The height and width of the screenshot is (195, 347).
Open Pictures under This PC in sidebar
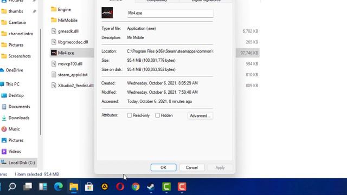pos(16,140)
